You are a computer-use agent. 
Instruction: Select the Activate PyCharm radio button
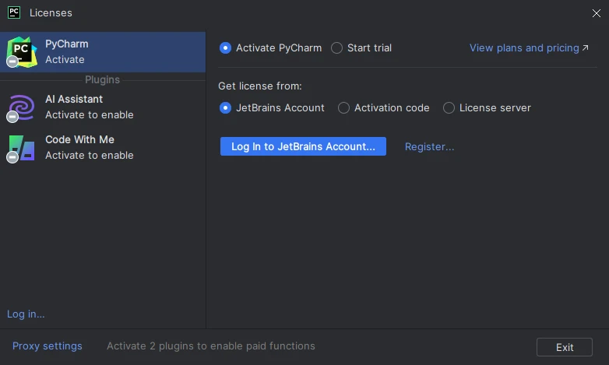tap(226, 48)
